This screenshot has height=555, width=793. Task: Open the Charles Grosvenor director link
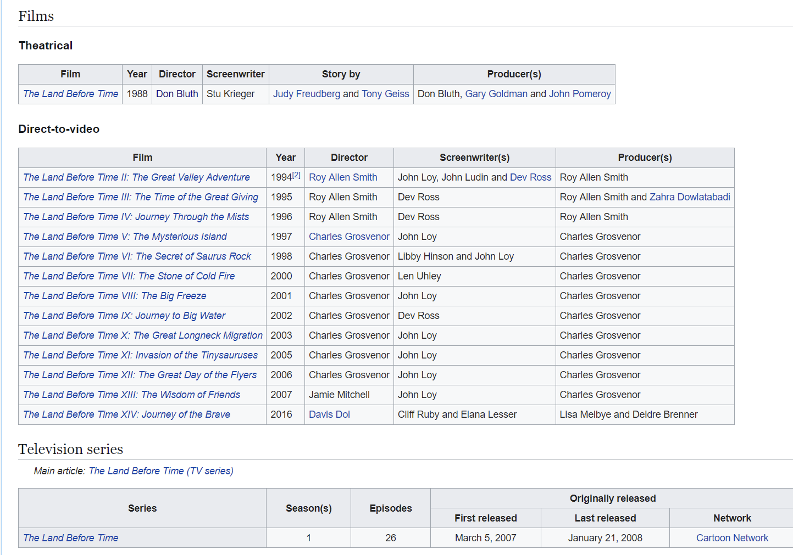click(x=349, y=237)
